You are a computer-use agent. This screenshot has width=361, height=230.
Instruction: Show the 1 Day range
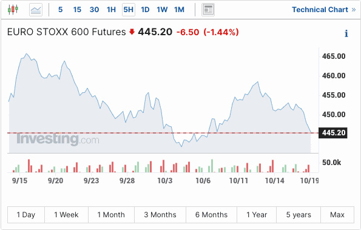pos(26,215)
